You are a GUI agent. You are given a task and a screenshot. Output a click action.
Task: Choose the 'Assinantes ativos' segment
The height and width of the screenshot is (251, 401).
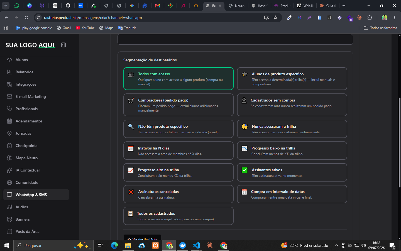click(x=292, y=172)
